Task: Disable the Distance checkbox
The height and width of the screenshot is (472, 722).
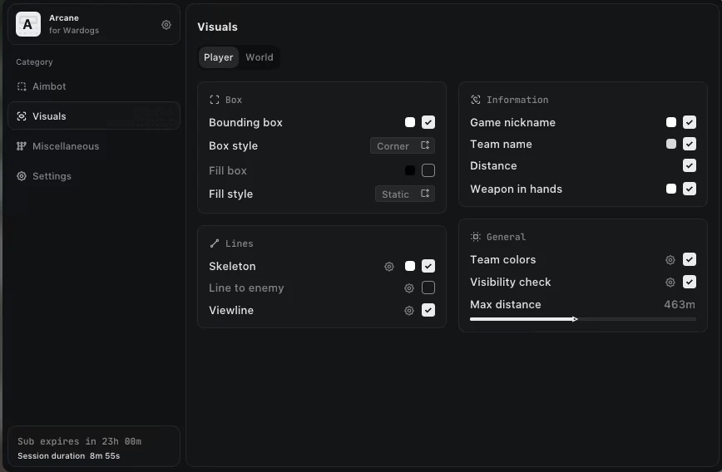Action: tap(690, 165)
